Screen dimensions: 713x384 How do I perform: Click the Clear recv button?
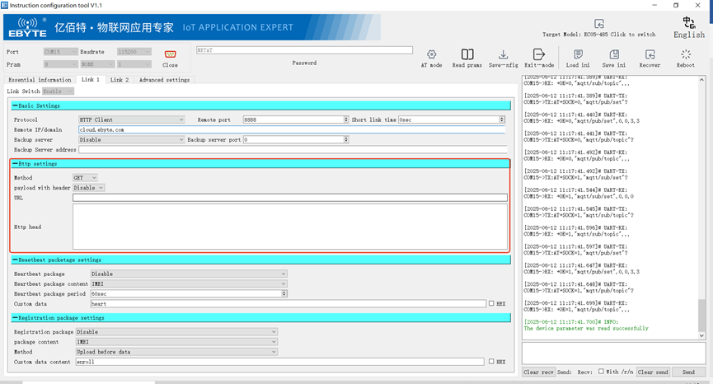click(538, 372)
